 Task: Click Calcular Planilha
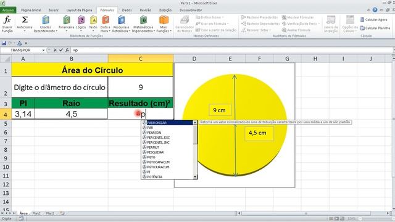coord(375,28)
